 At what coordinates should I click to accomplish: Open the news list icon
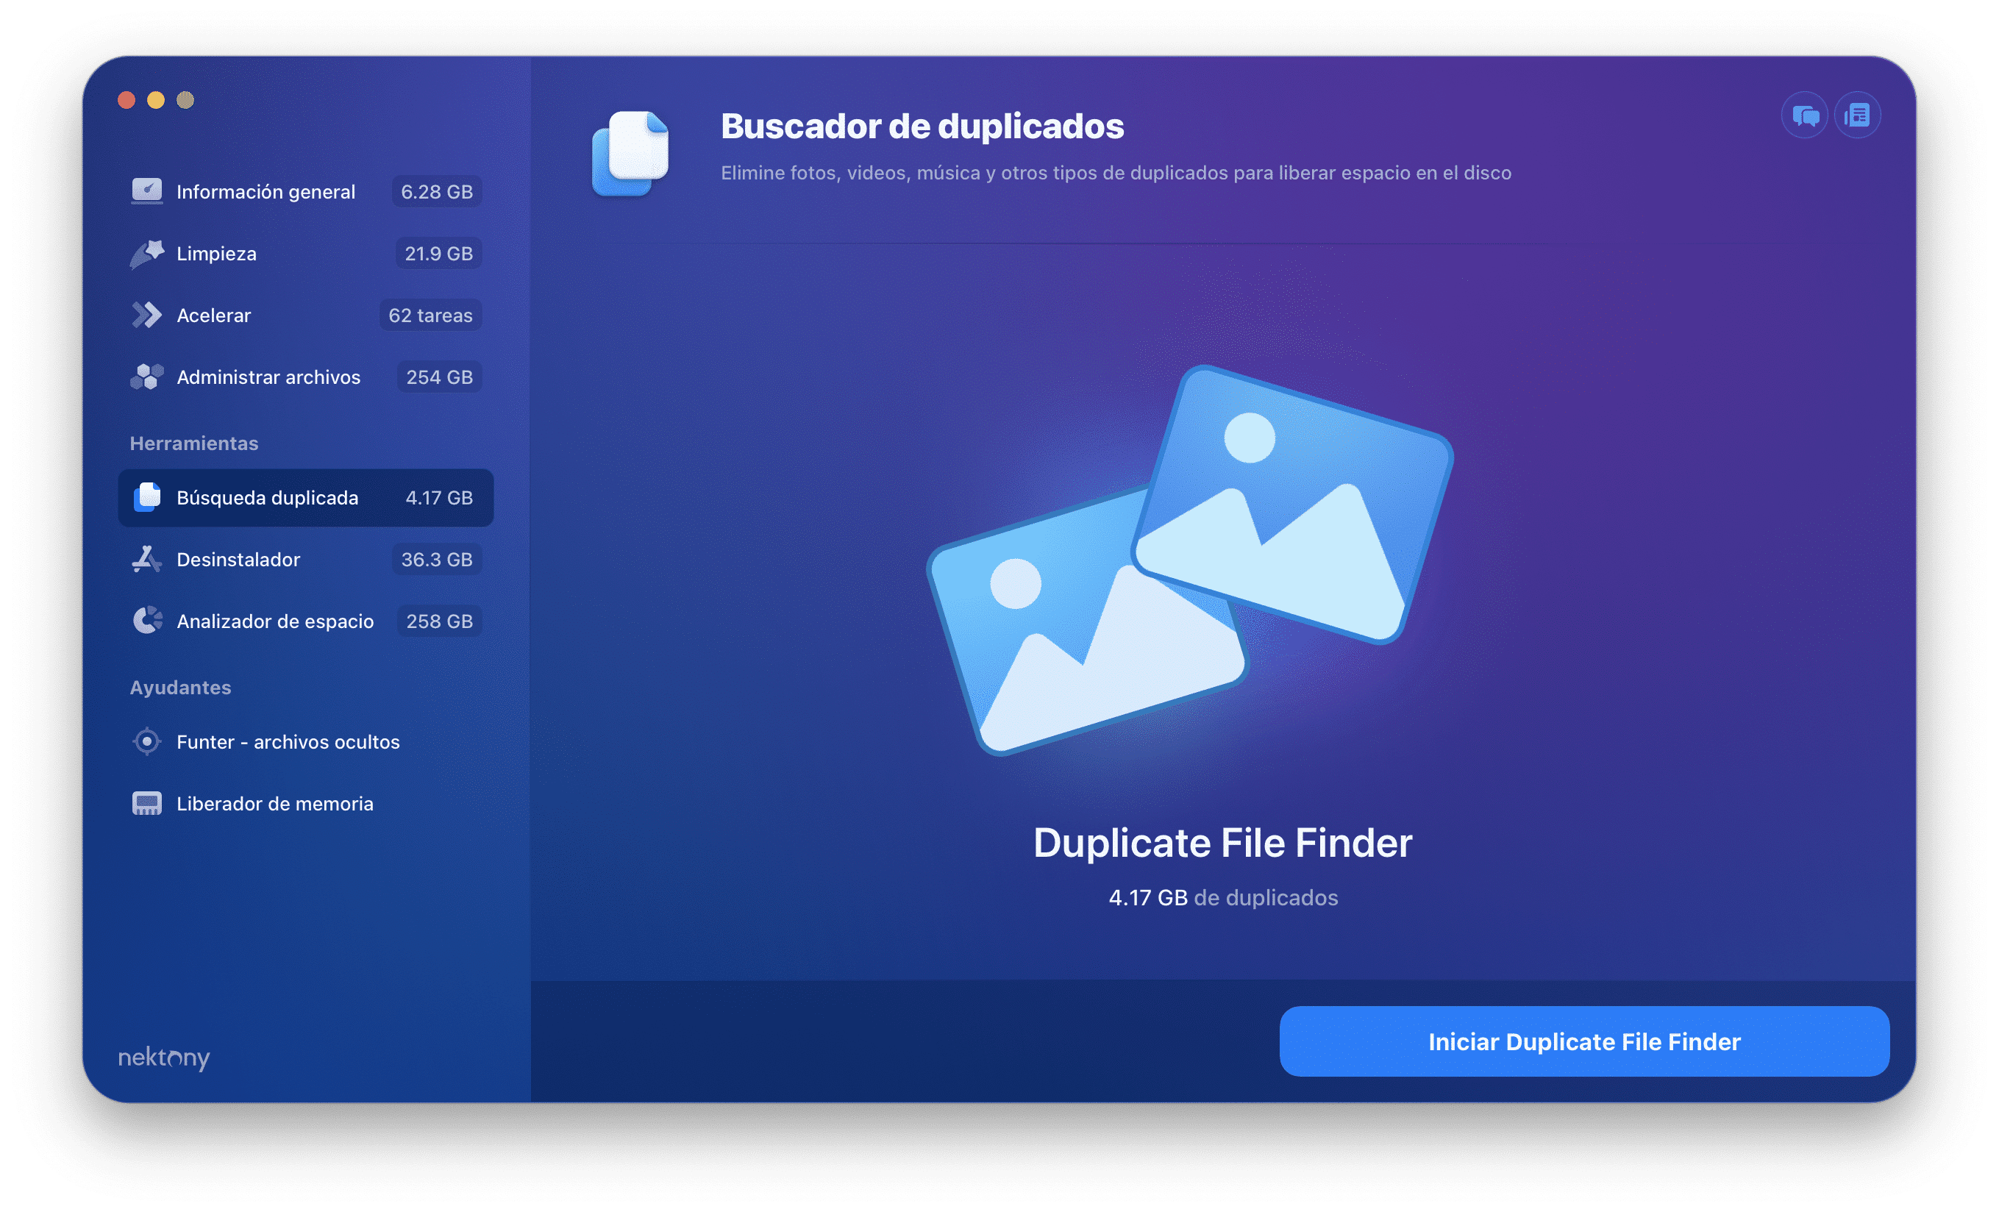(x=1857, y=115)
